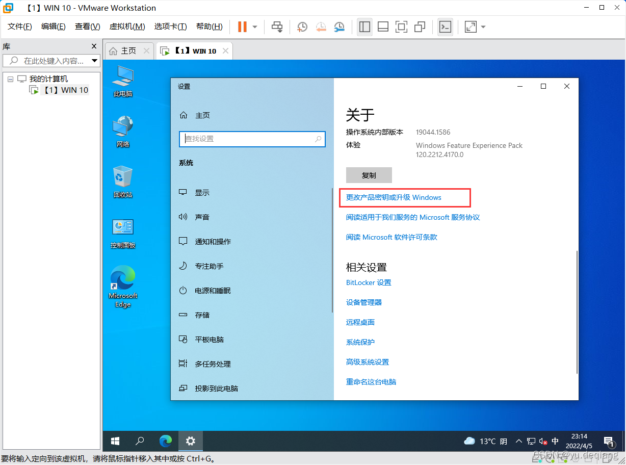Open 设备管理器 link

tap(364, 302)
